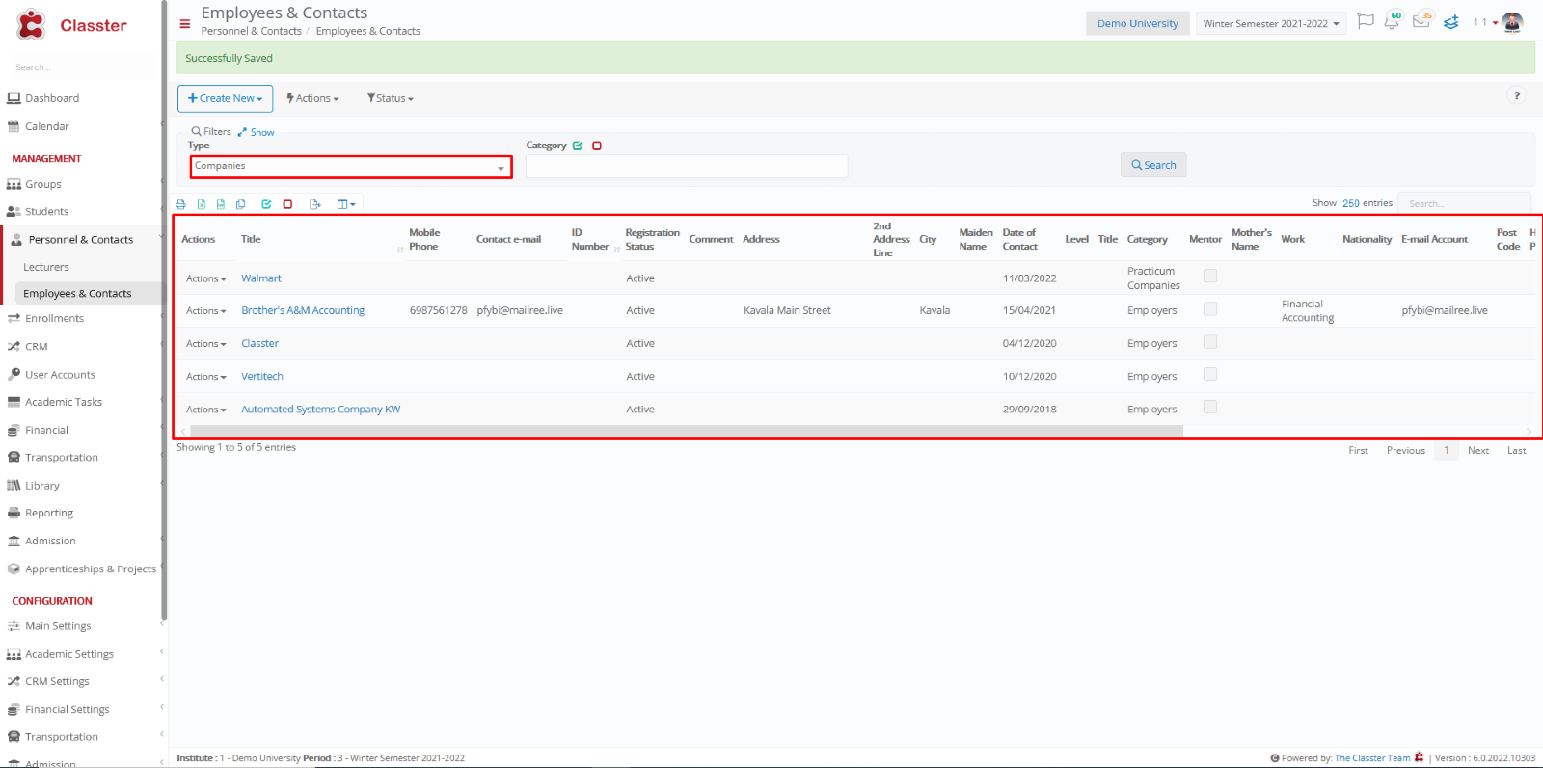Tick Mentor checkbox for Vertitech row
This screenshot has width=1543, height=768.
point(1210,374)
